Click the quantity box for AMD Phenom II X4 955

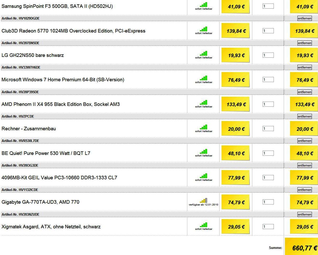[x=268, y=104]
